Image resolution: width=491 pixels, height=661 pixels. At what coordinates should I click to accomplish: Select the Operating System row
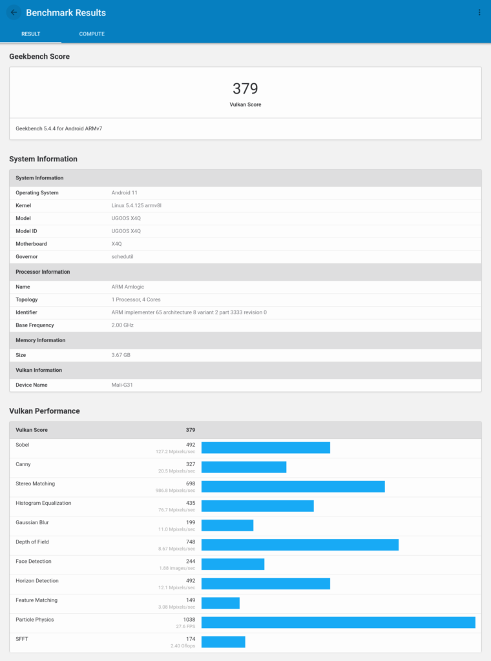pyautogui.click(x=245, y=193)
